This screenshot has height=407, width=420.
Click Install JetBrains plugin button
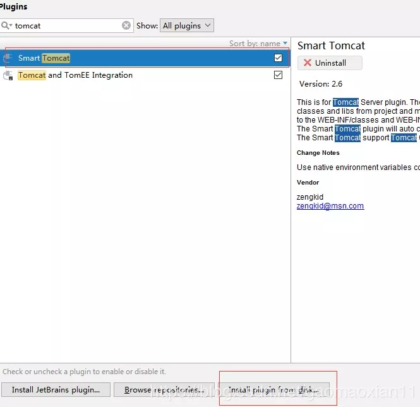click(56, 389)
